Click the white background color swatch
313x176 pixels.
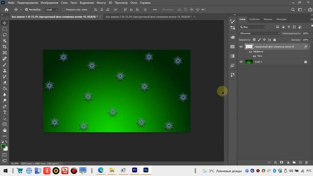(6, 149)
